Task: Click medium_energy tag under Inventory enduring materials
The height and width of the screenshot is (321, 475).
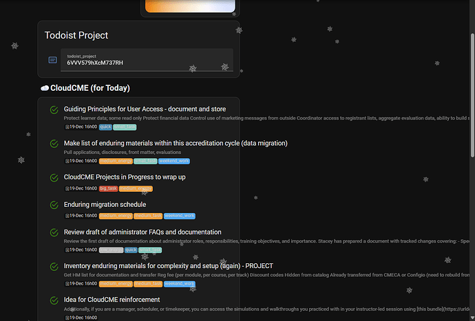Action: (x=116, y=284)
